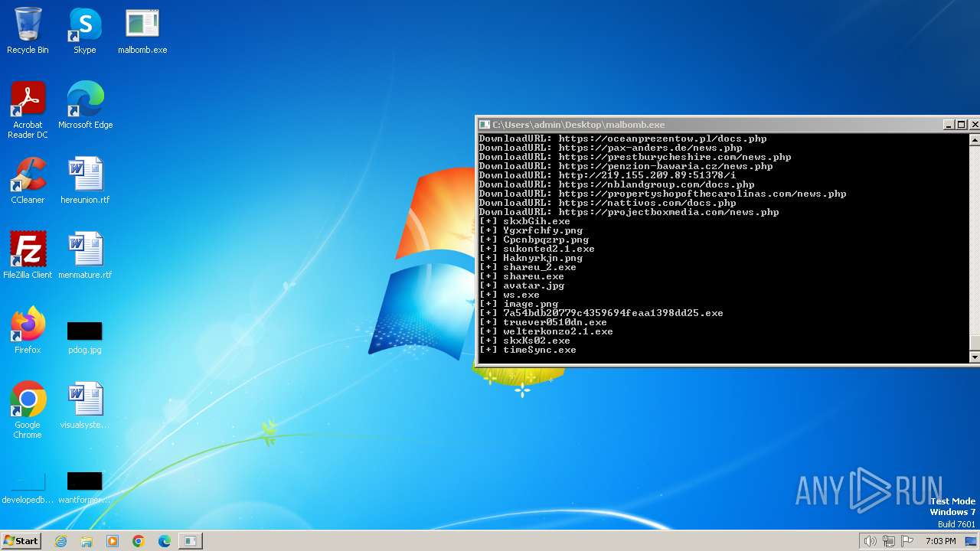Launch the Google Chrome desktop shortcut

point(28,410)
